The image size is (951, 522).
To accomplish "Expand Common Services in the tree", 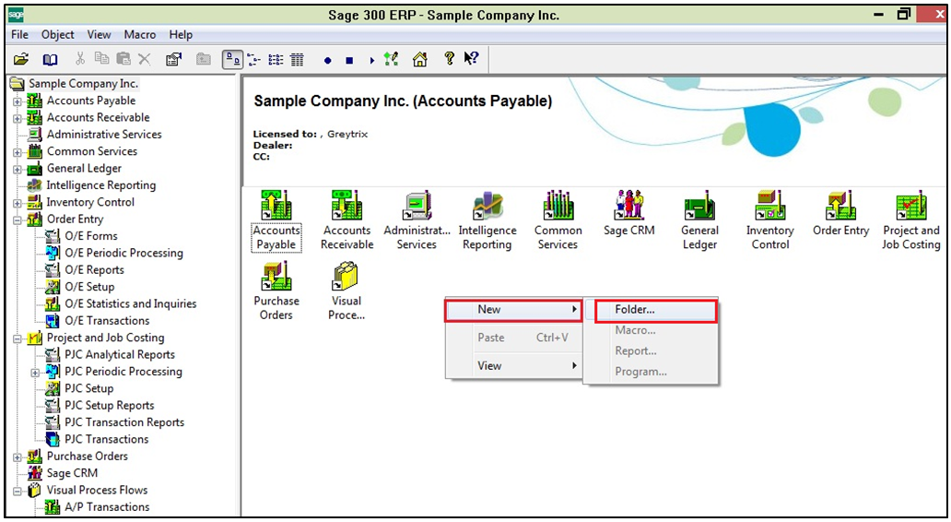I will pos(17,152).
